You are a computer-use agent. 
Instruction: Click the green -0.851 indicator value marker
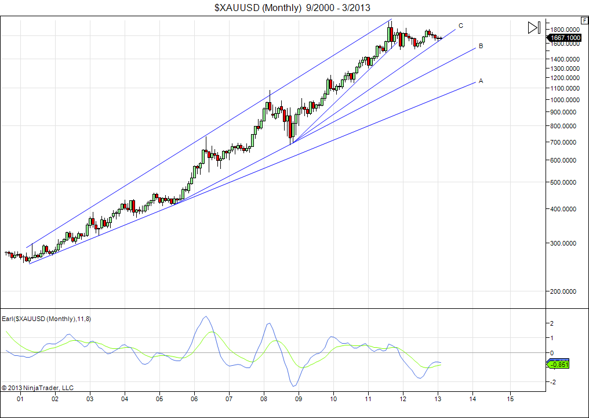click(x=560, y=365)
